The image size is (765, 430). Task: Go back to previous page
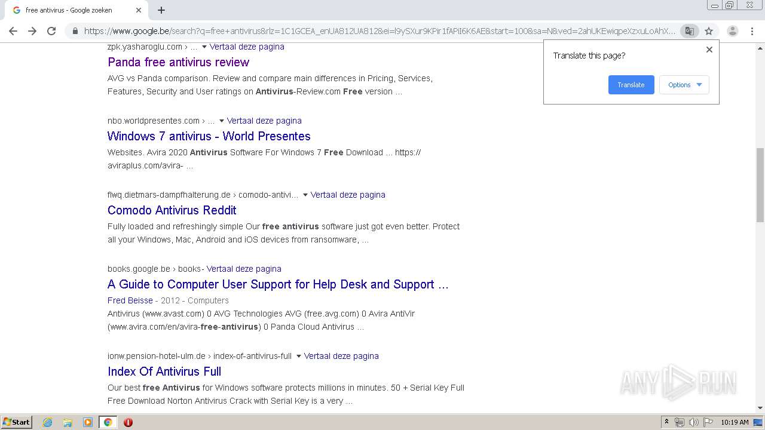(13, 31)
